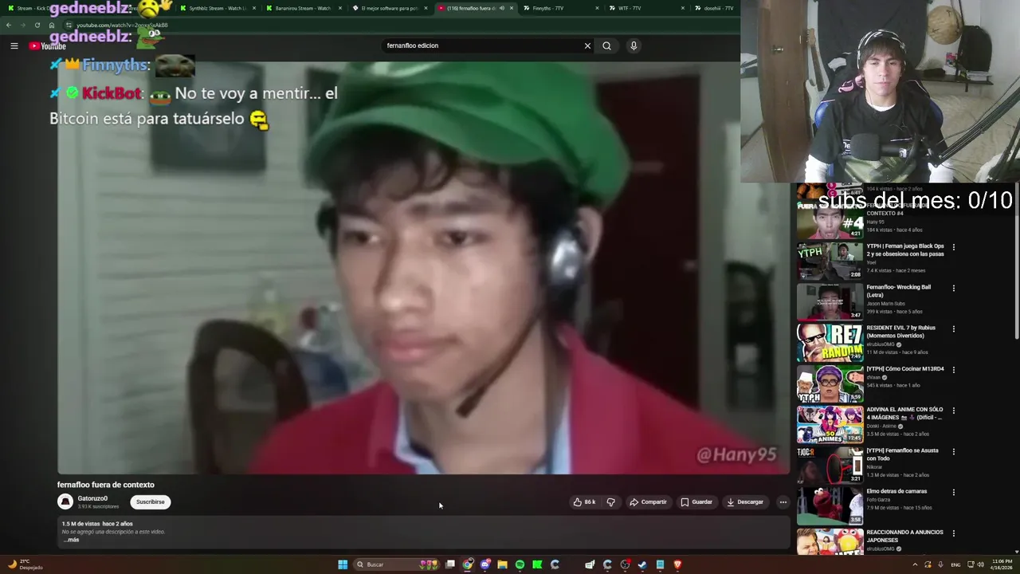Open options for Fernanfloo se Asusta video
Image resolution: width=1020 pixels, height=574 pixels.
953,451
